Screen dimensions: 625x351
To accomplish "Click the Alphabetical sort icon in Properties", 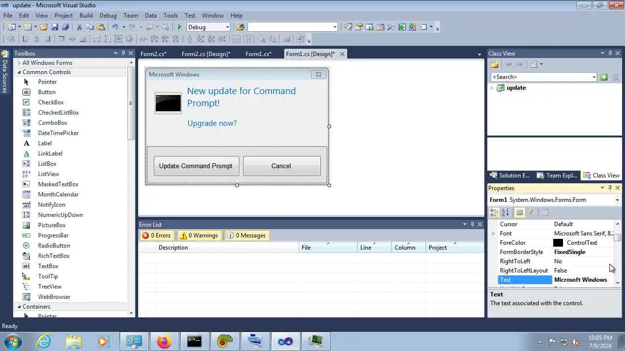I will point(505,213).
